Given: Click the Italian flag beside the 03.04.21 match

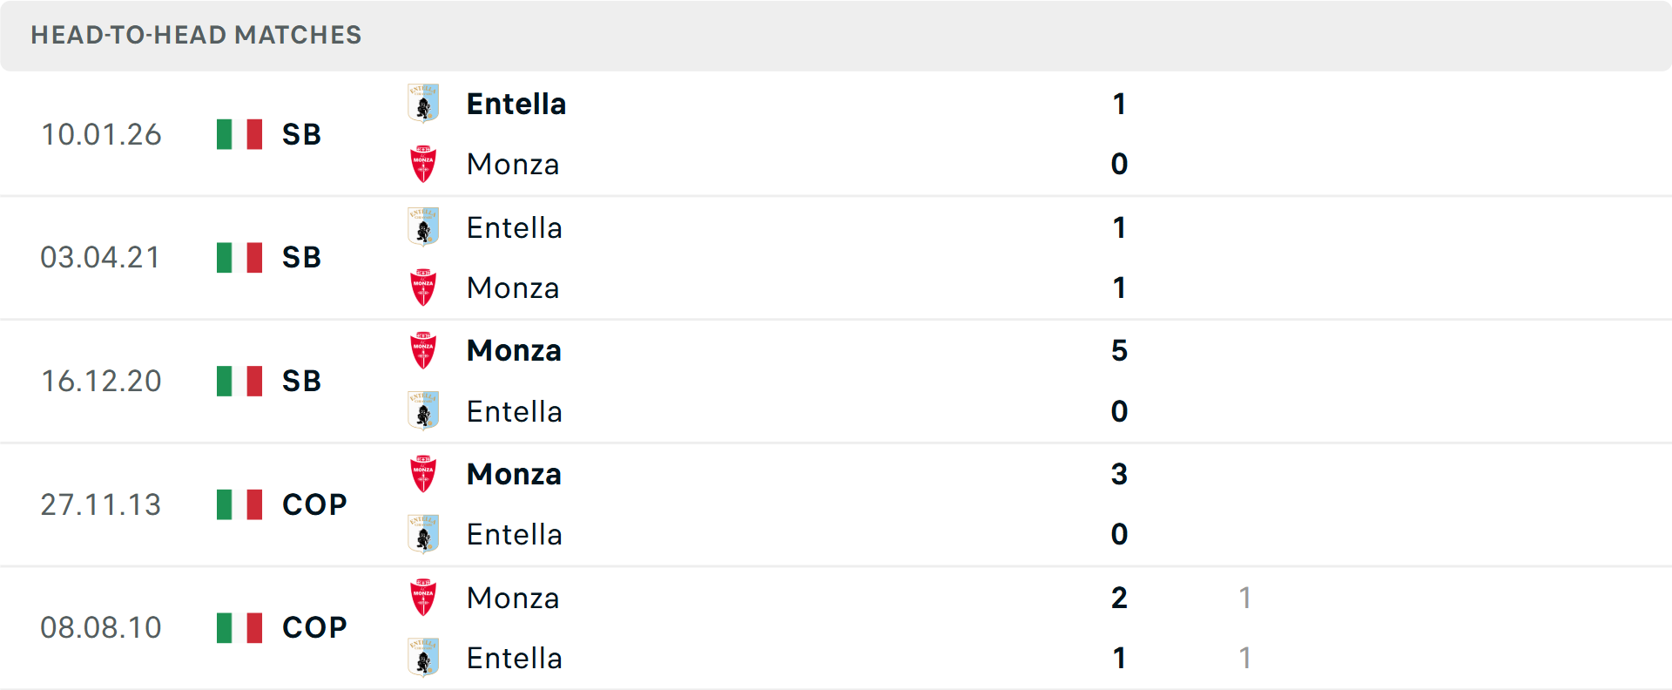Looking at the screenshot, I should [x=239, y=257].
